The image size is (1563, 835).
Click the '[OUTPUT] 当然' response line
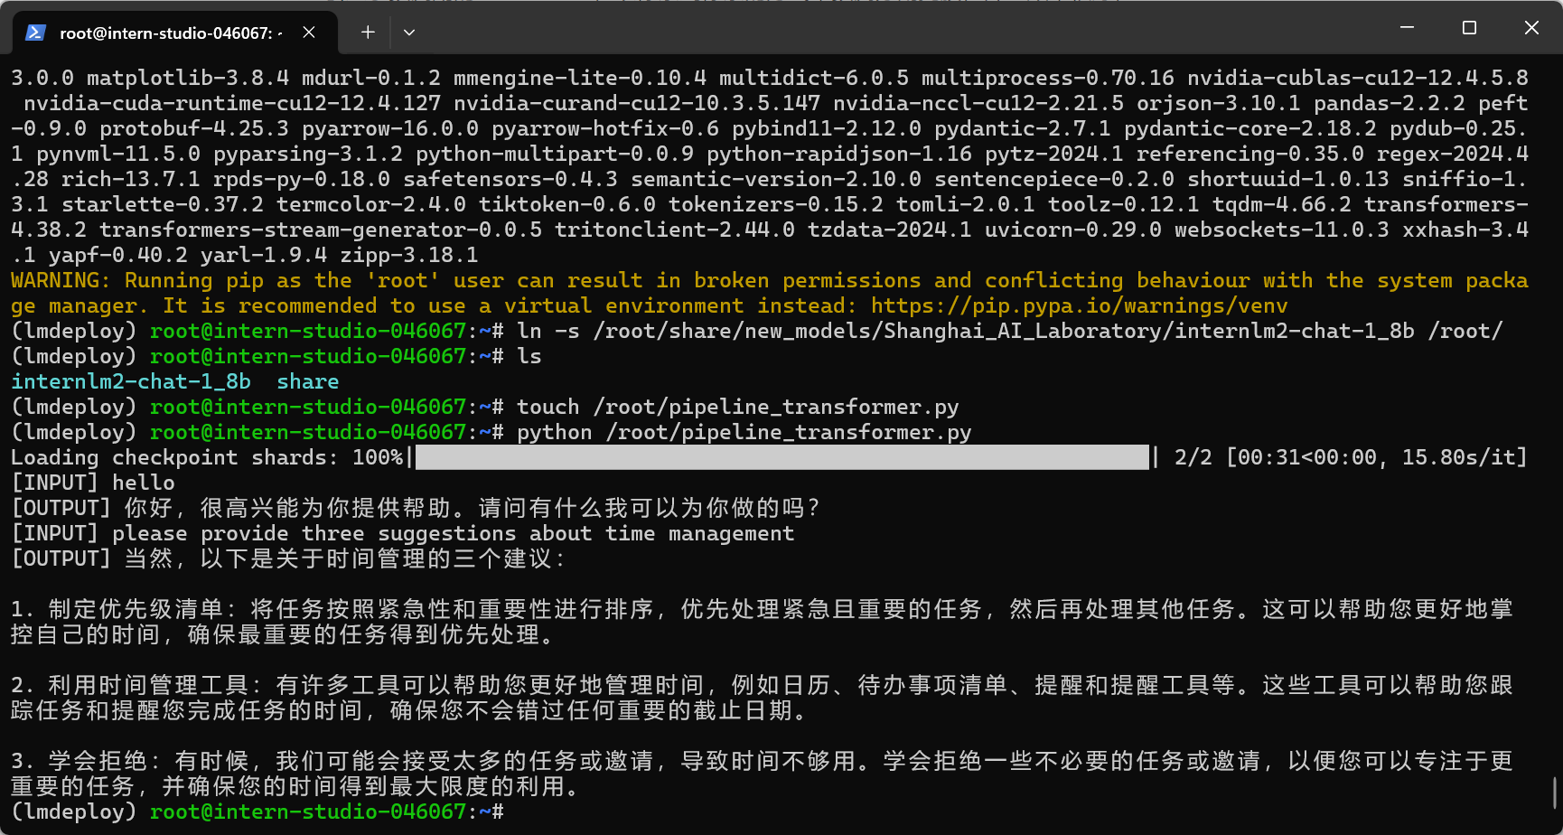click(289, 559)
